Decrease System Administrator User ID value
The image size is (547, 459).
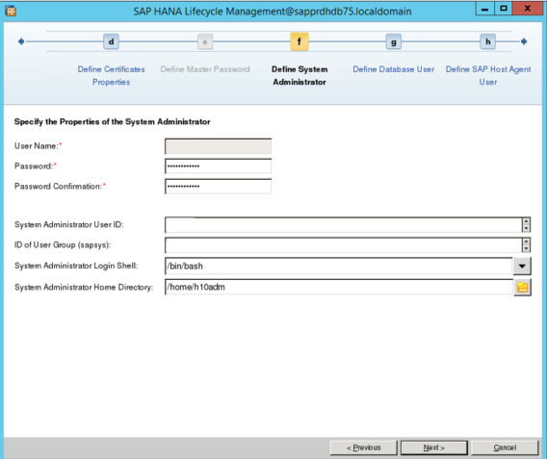526,228
